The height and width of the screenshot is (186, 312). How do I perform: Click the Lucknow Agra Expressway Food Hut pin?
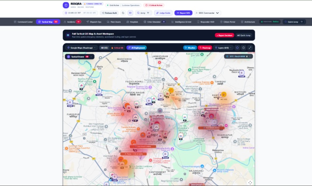point(67,148)
